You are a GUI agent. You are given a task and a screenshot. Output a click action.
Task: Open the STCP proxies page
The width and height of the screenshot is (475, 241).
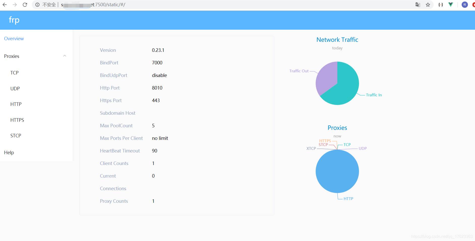tap(16, 136)
